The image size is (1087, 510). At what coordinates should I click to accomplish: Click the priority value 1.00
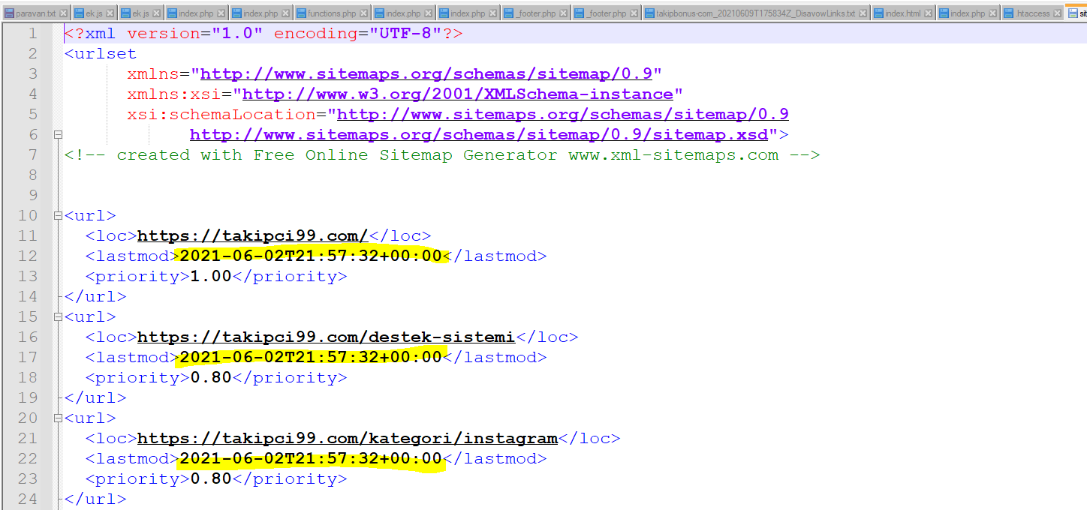pyautogui.click(x=211, y=276)
